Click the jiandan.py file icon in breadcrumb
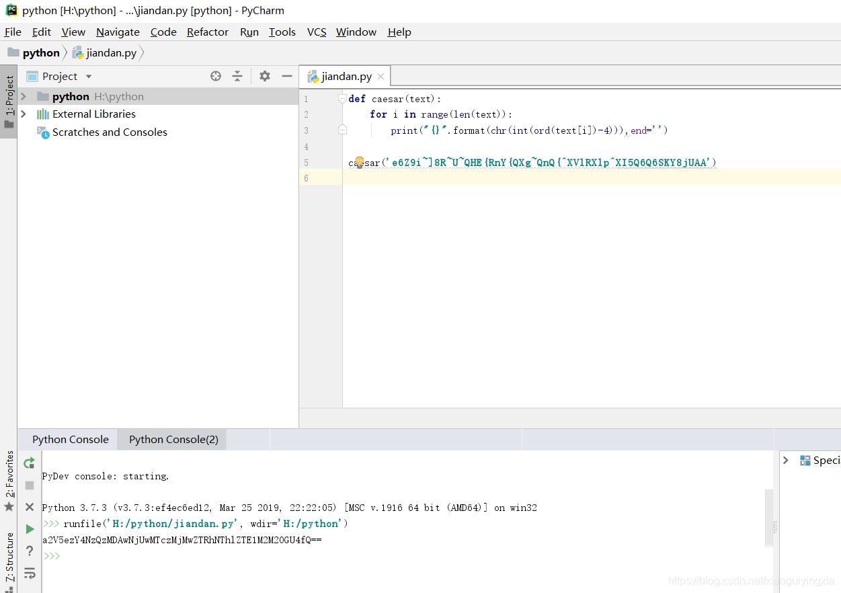The width and height of the screenshot is (841, 593). pyautogui.click(x=78, y=52)
